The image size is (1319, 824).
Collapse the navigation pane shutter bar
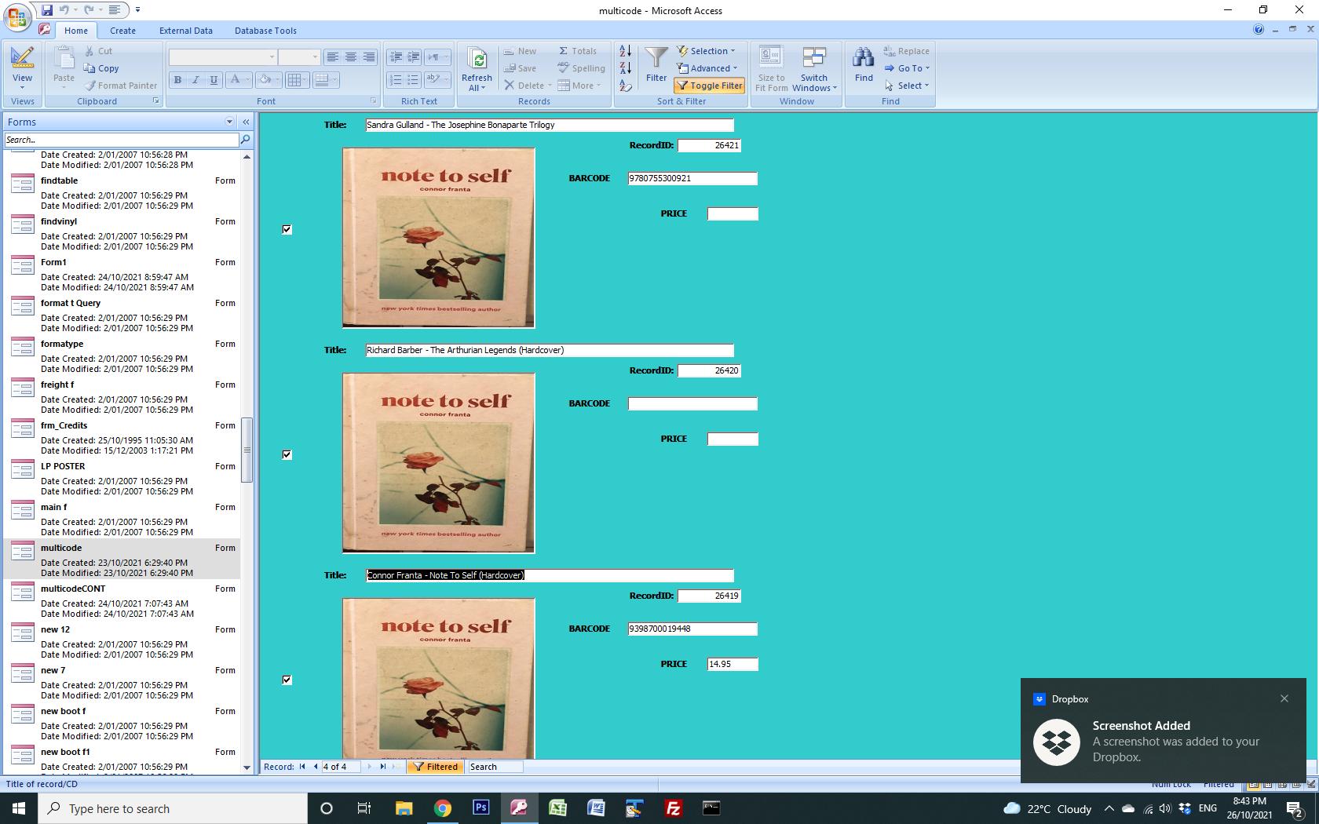(246, 122)
